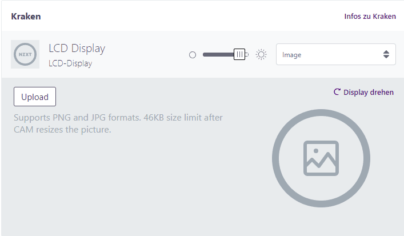The width and height of the screenshot is (404, 236).
Task: Click the low brightness circle icon
Action: point(193,55)
